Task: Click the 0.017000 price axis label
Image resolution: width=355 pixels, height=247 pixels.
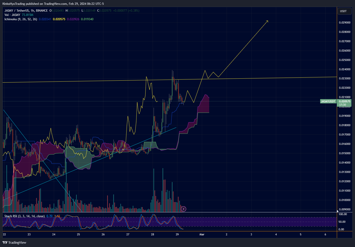Action: (x=345, y=134)
